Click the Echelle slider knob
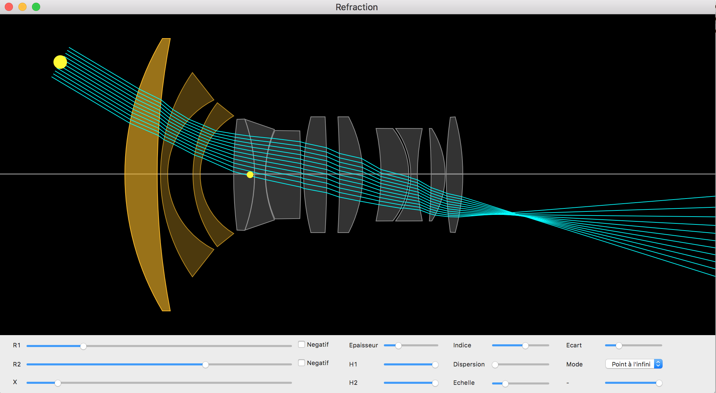This screenshot has height=393, width=716. pos(505,384)
